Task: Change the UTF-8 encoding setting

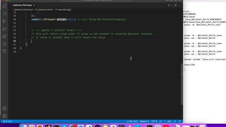Action: click(154, 121)
